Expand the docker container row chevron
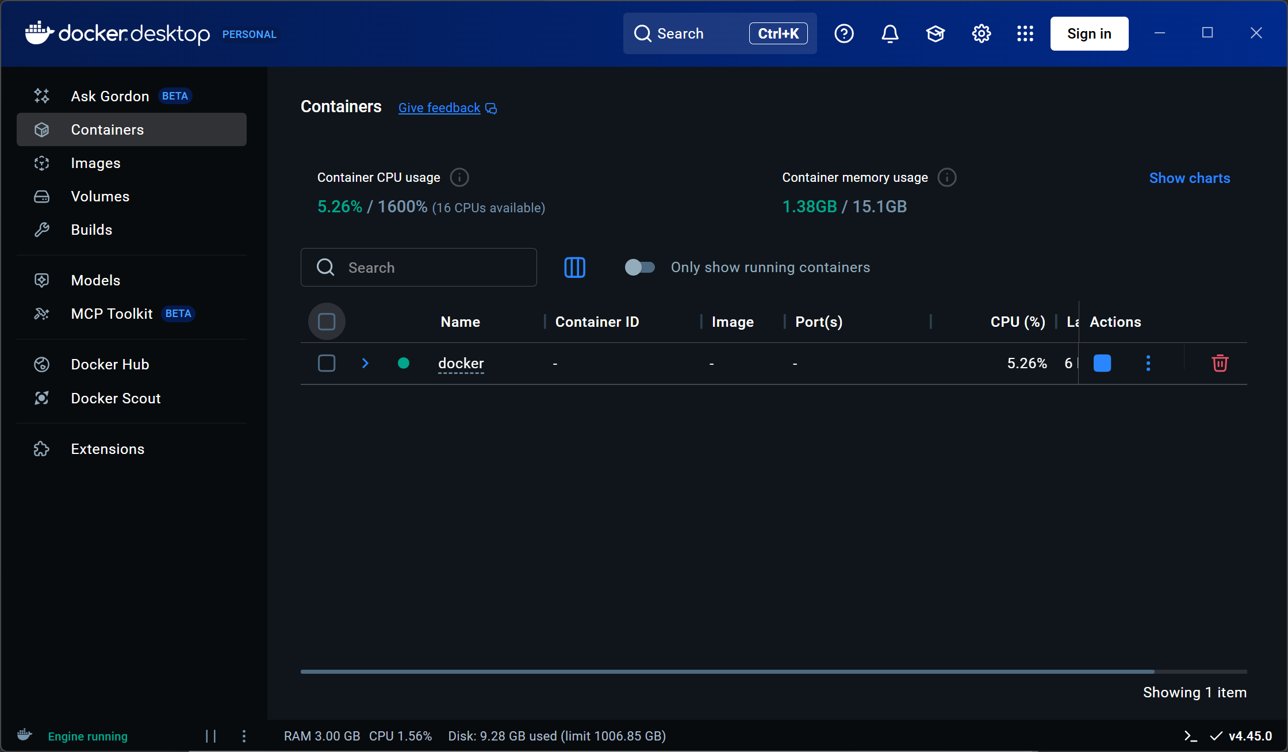The height and width of the screenshot is (752, 1288). click(x=365, y=363)
